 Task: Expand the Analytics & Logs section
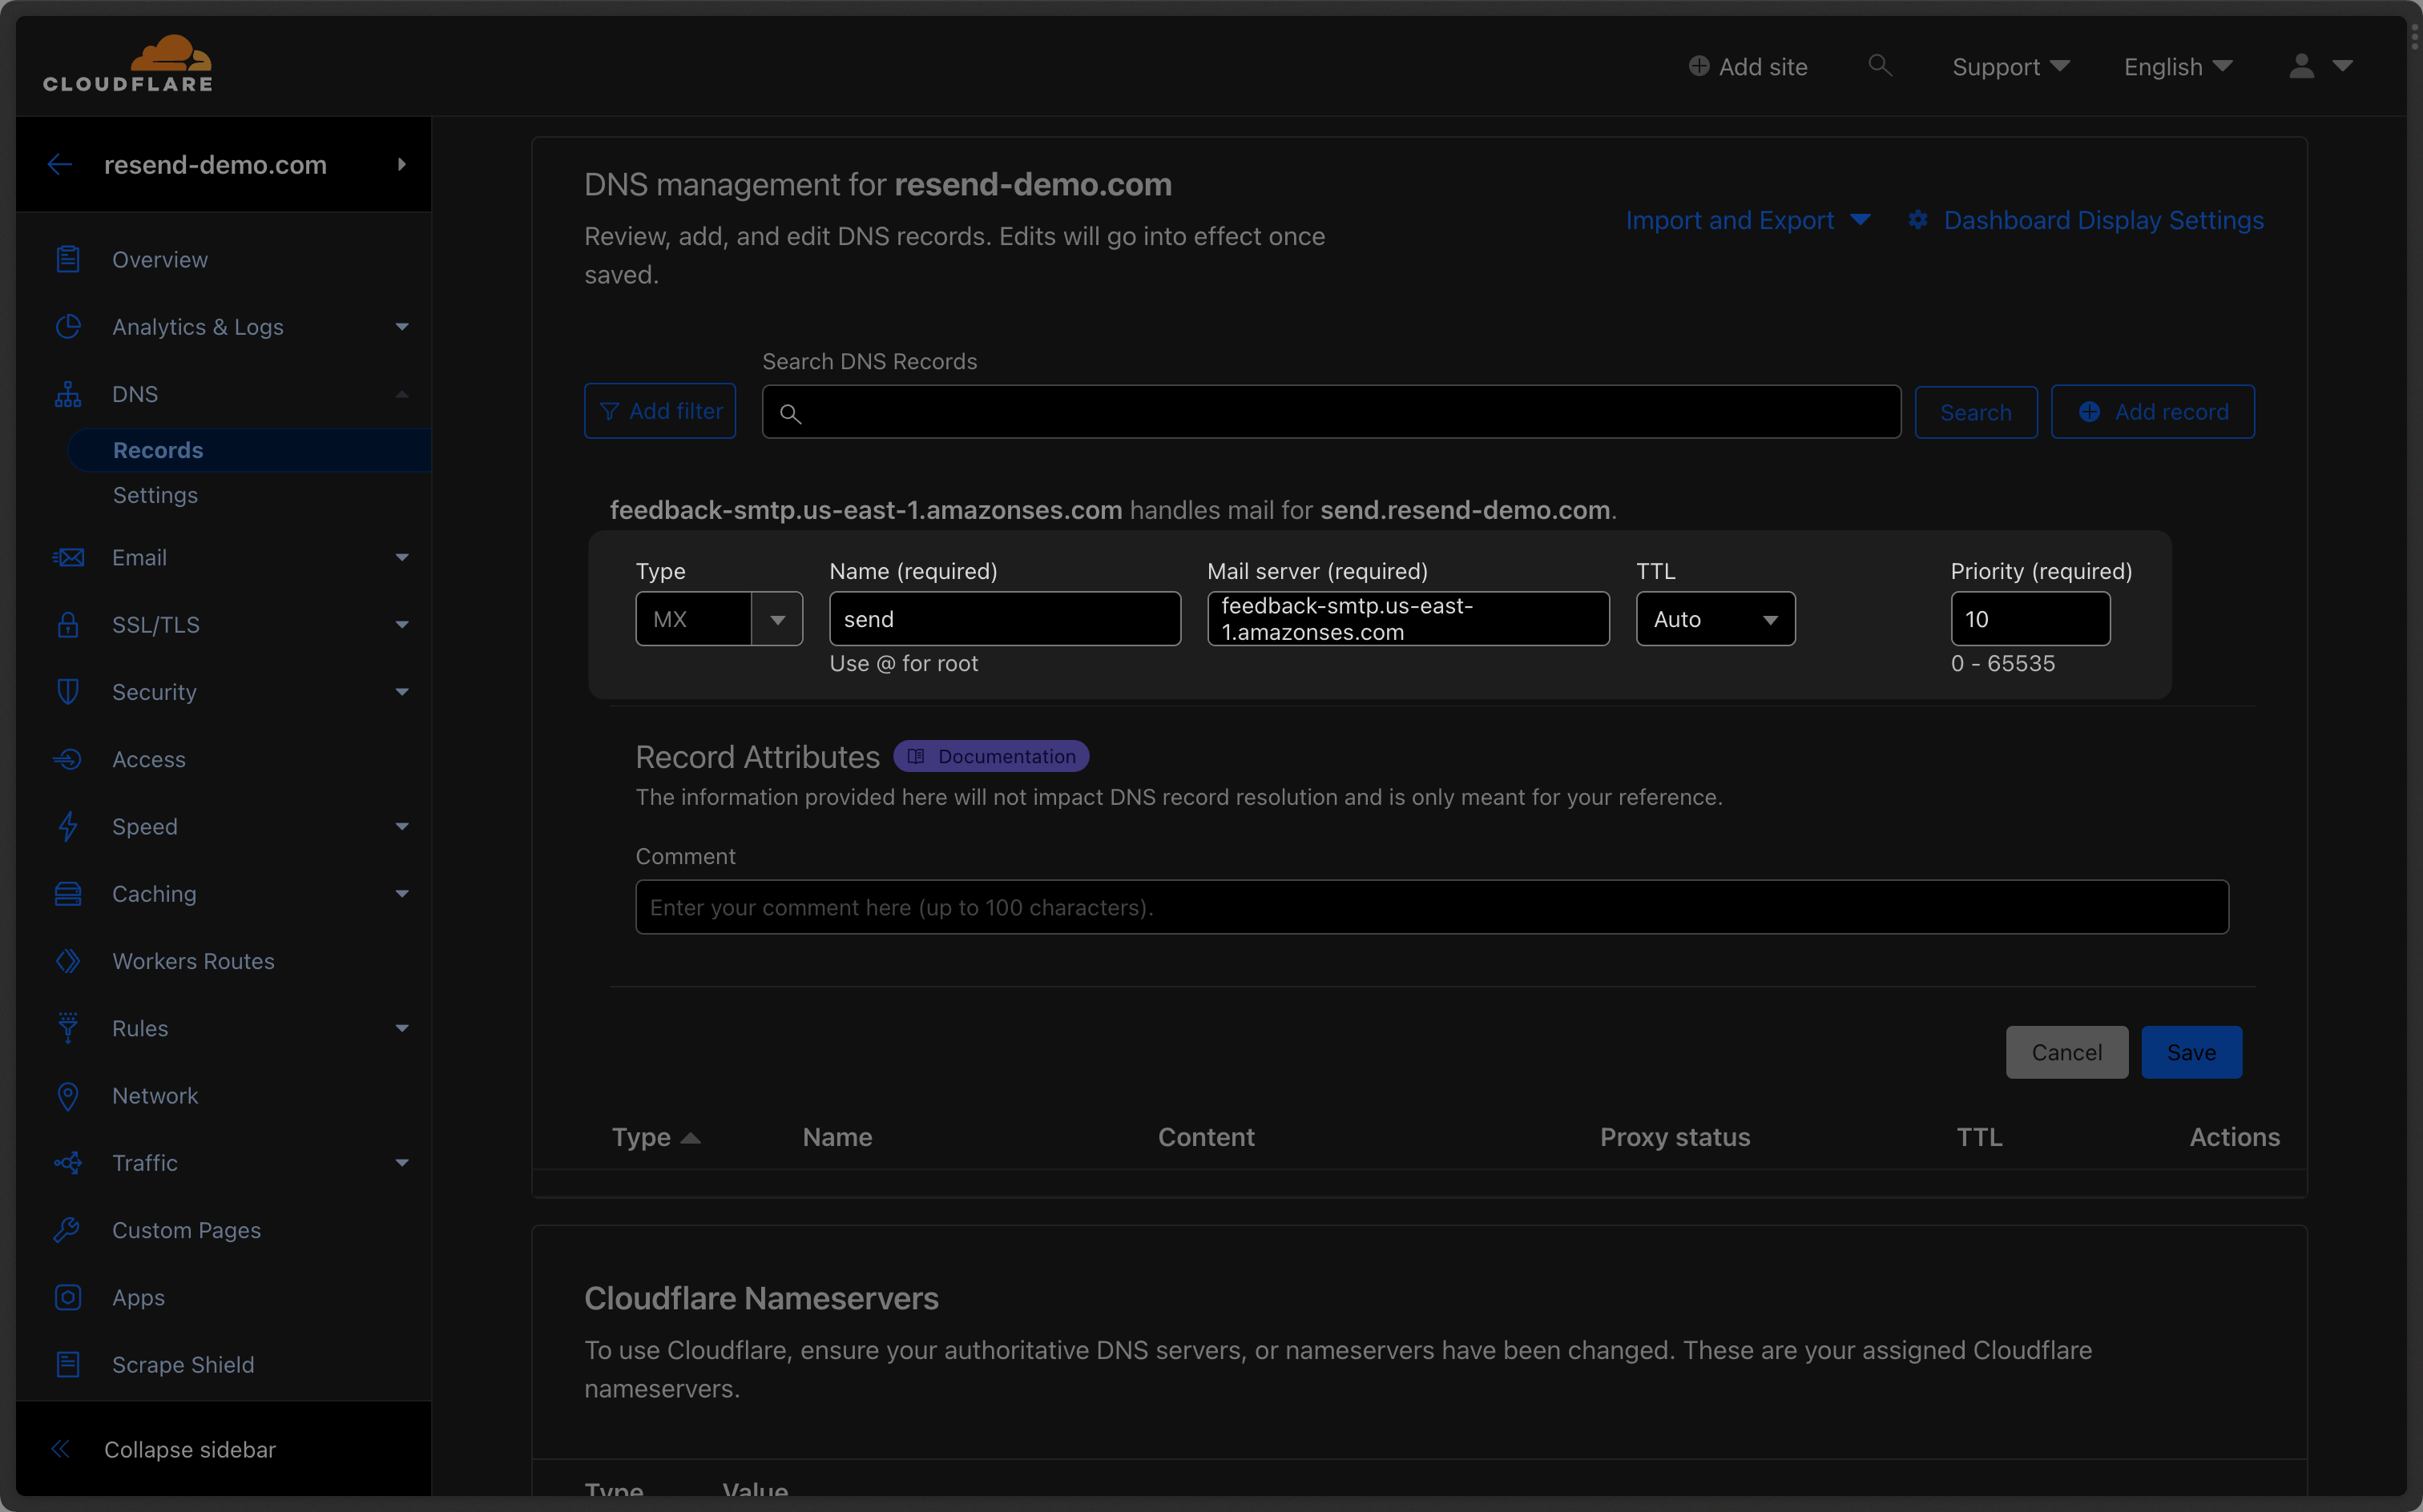pyautogui.click(x=402, y=327)
